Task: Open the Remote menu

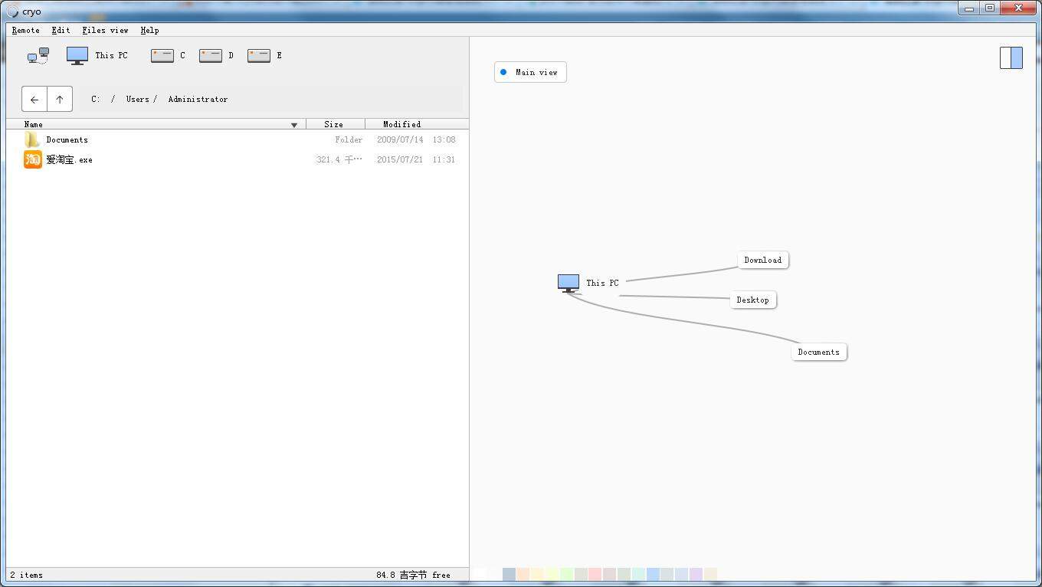Action: (26, 30)
